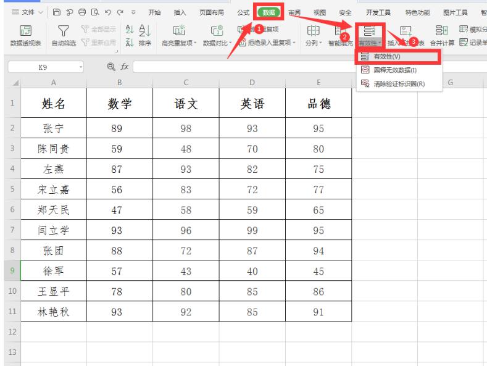Select row 9 header
The image size is (487, 366).
[12, 270]
